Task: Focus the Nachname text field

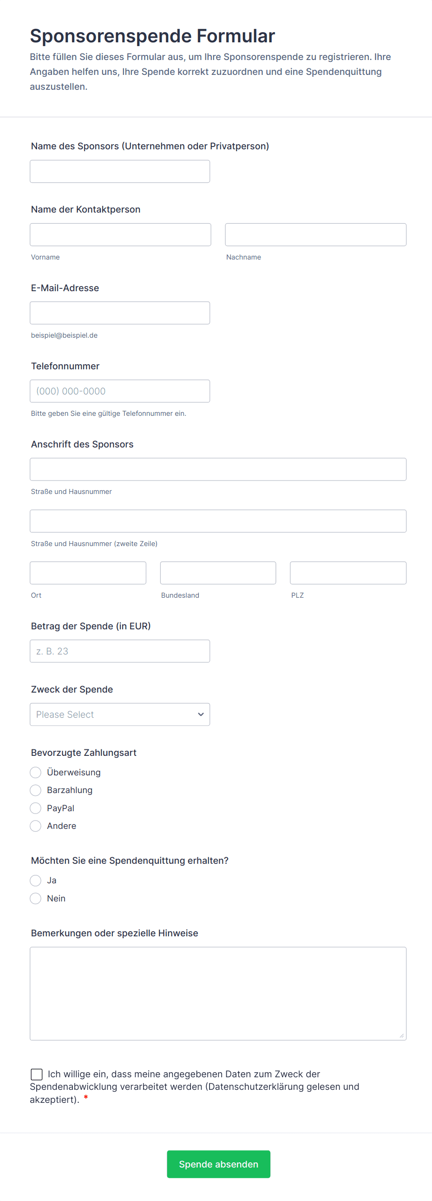Action: [315, 234]
